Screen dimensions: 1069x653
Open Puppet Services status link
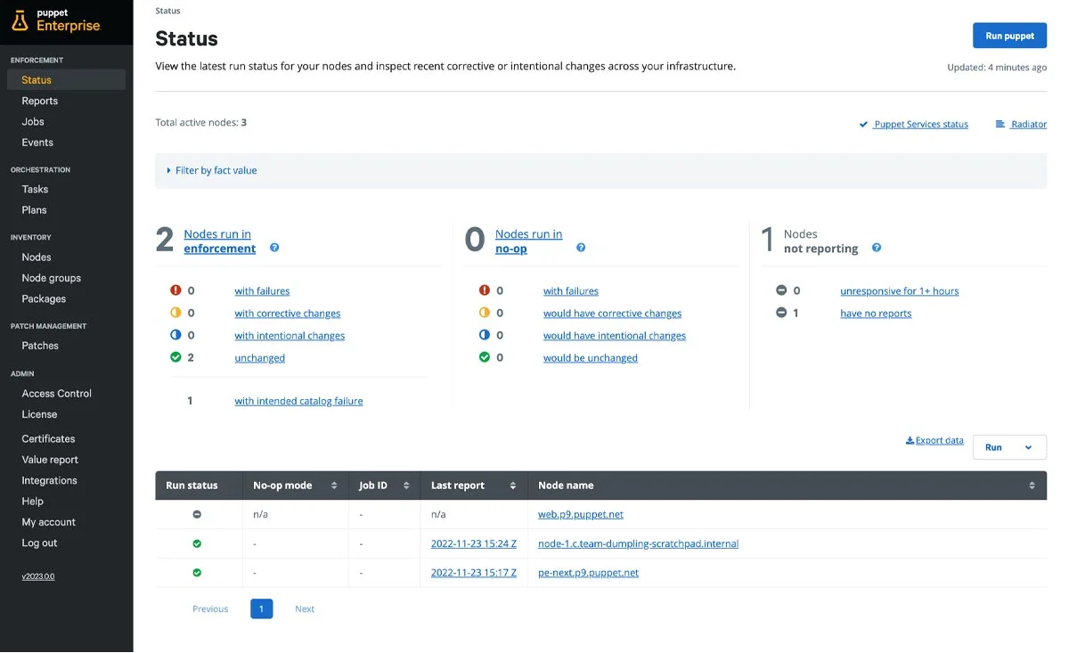pyautogui.click(x=920, y=125)
